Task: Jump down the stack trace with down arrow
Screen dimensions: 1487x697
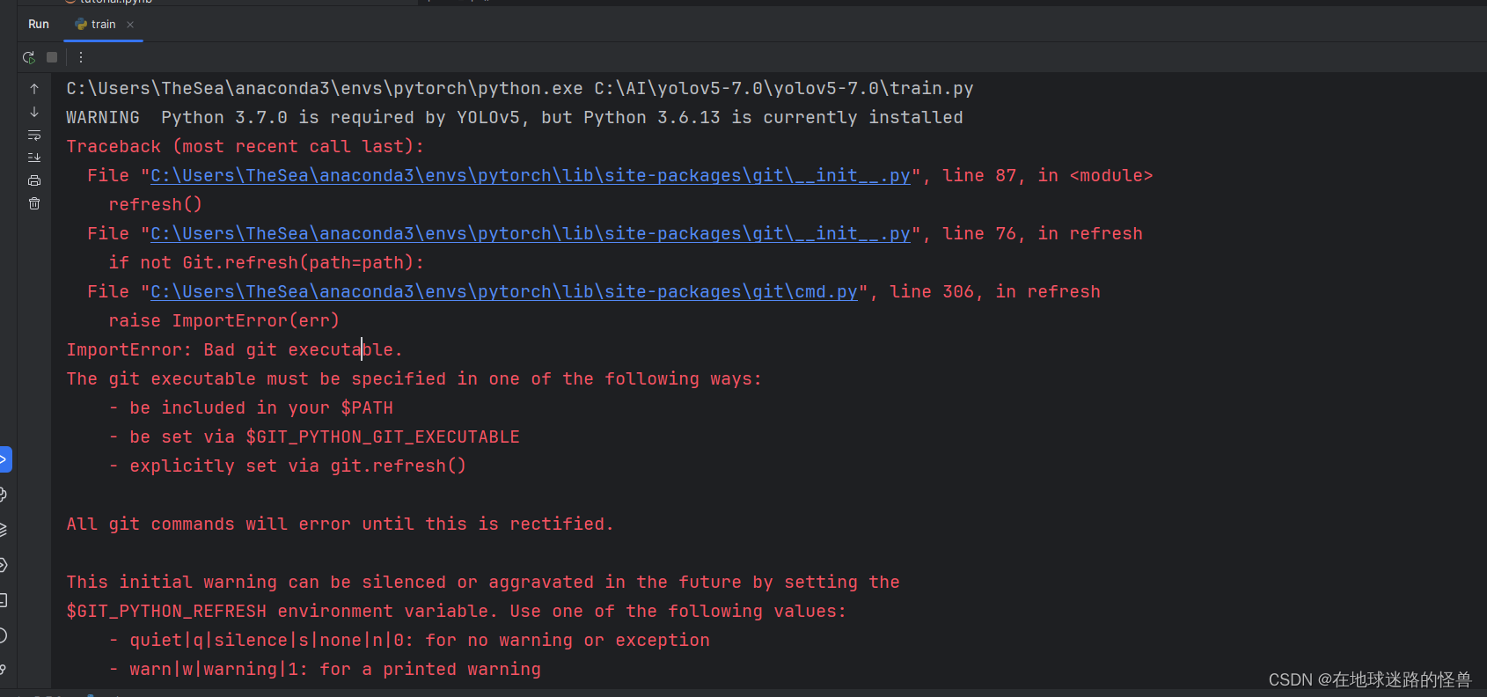Action: click(x=34, y=112)
